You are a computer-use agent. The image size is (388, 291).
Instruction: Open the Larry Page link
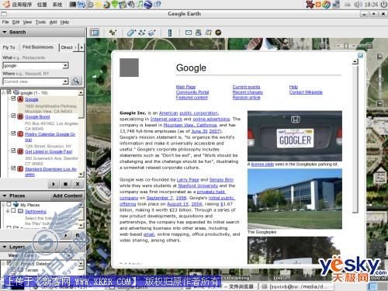188,179
